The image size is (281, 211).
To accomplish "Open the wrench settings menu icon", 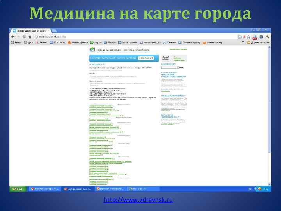I will (268, 37).
